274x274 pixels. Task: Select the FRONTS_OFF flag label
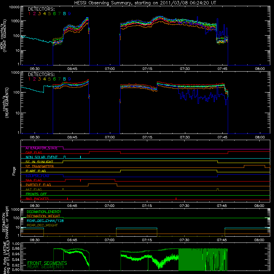[x=36, y=194]
